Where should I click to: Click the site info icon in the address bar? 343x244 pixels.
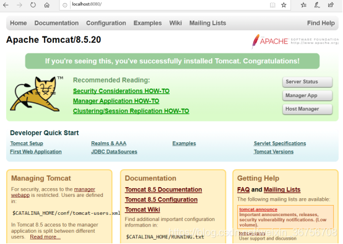pos(65,5)
